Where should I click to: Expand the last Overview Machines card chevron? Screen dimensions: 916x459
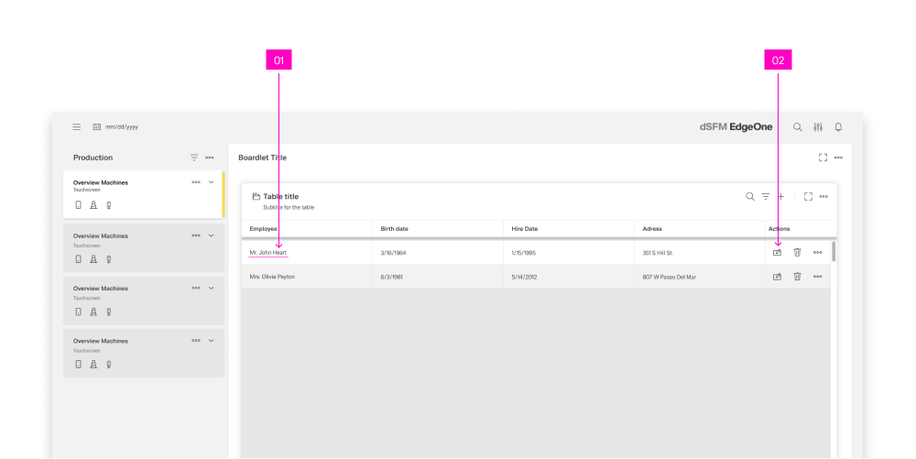pos(212,340)
